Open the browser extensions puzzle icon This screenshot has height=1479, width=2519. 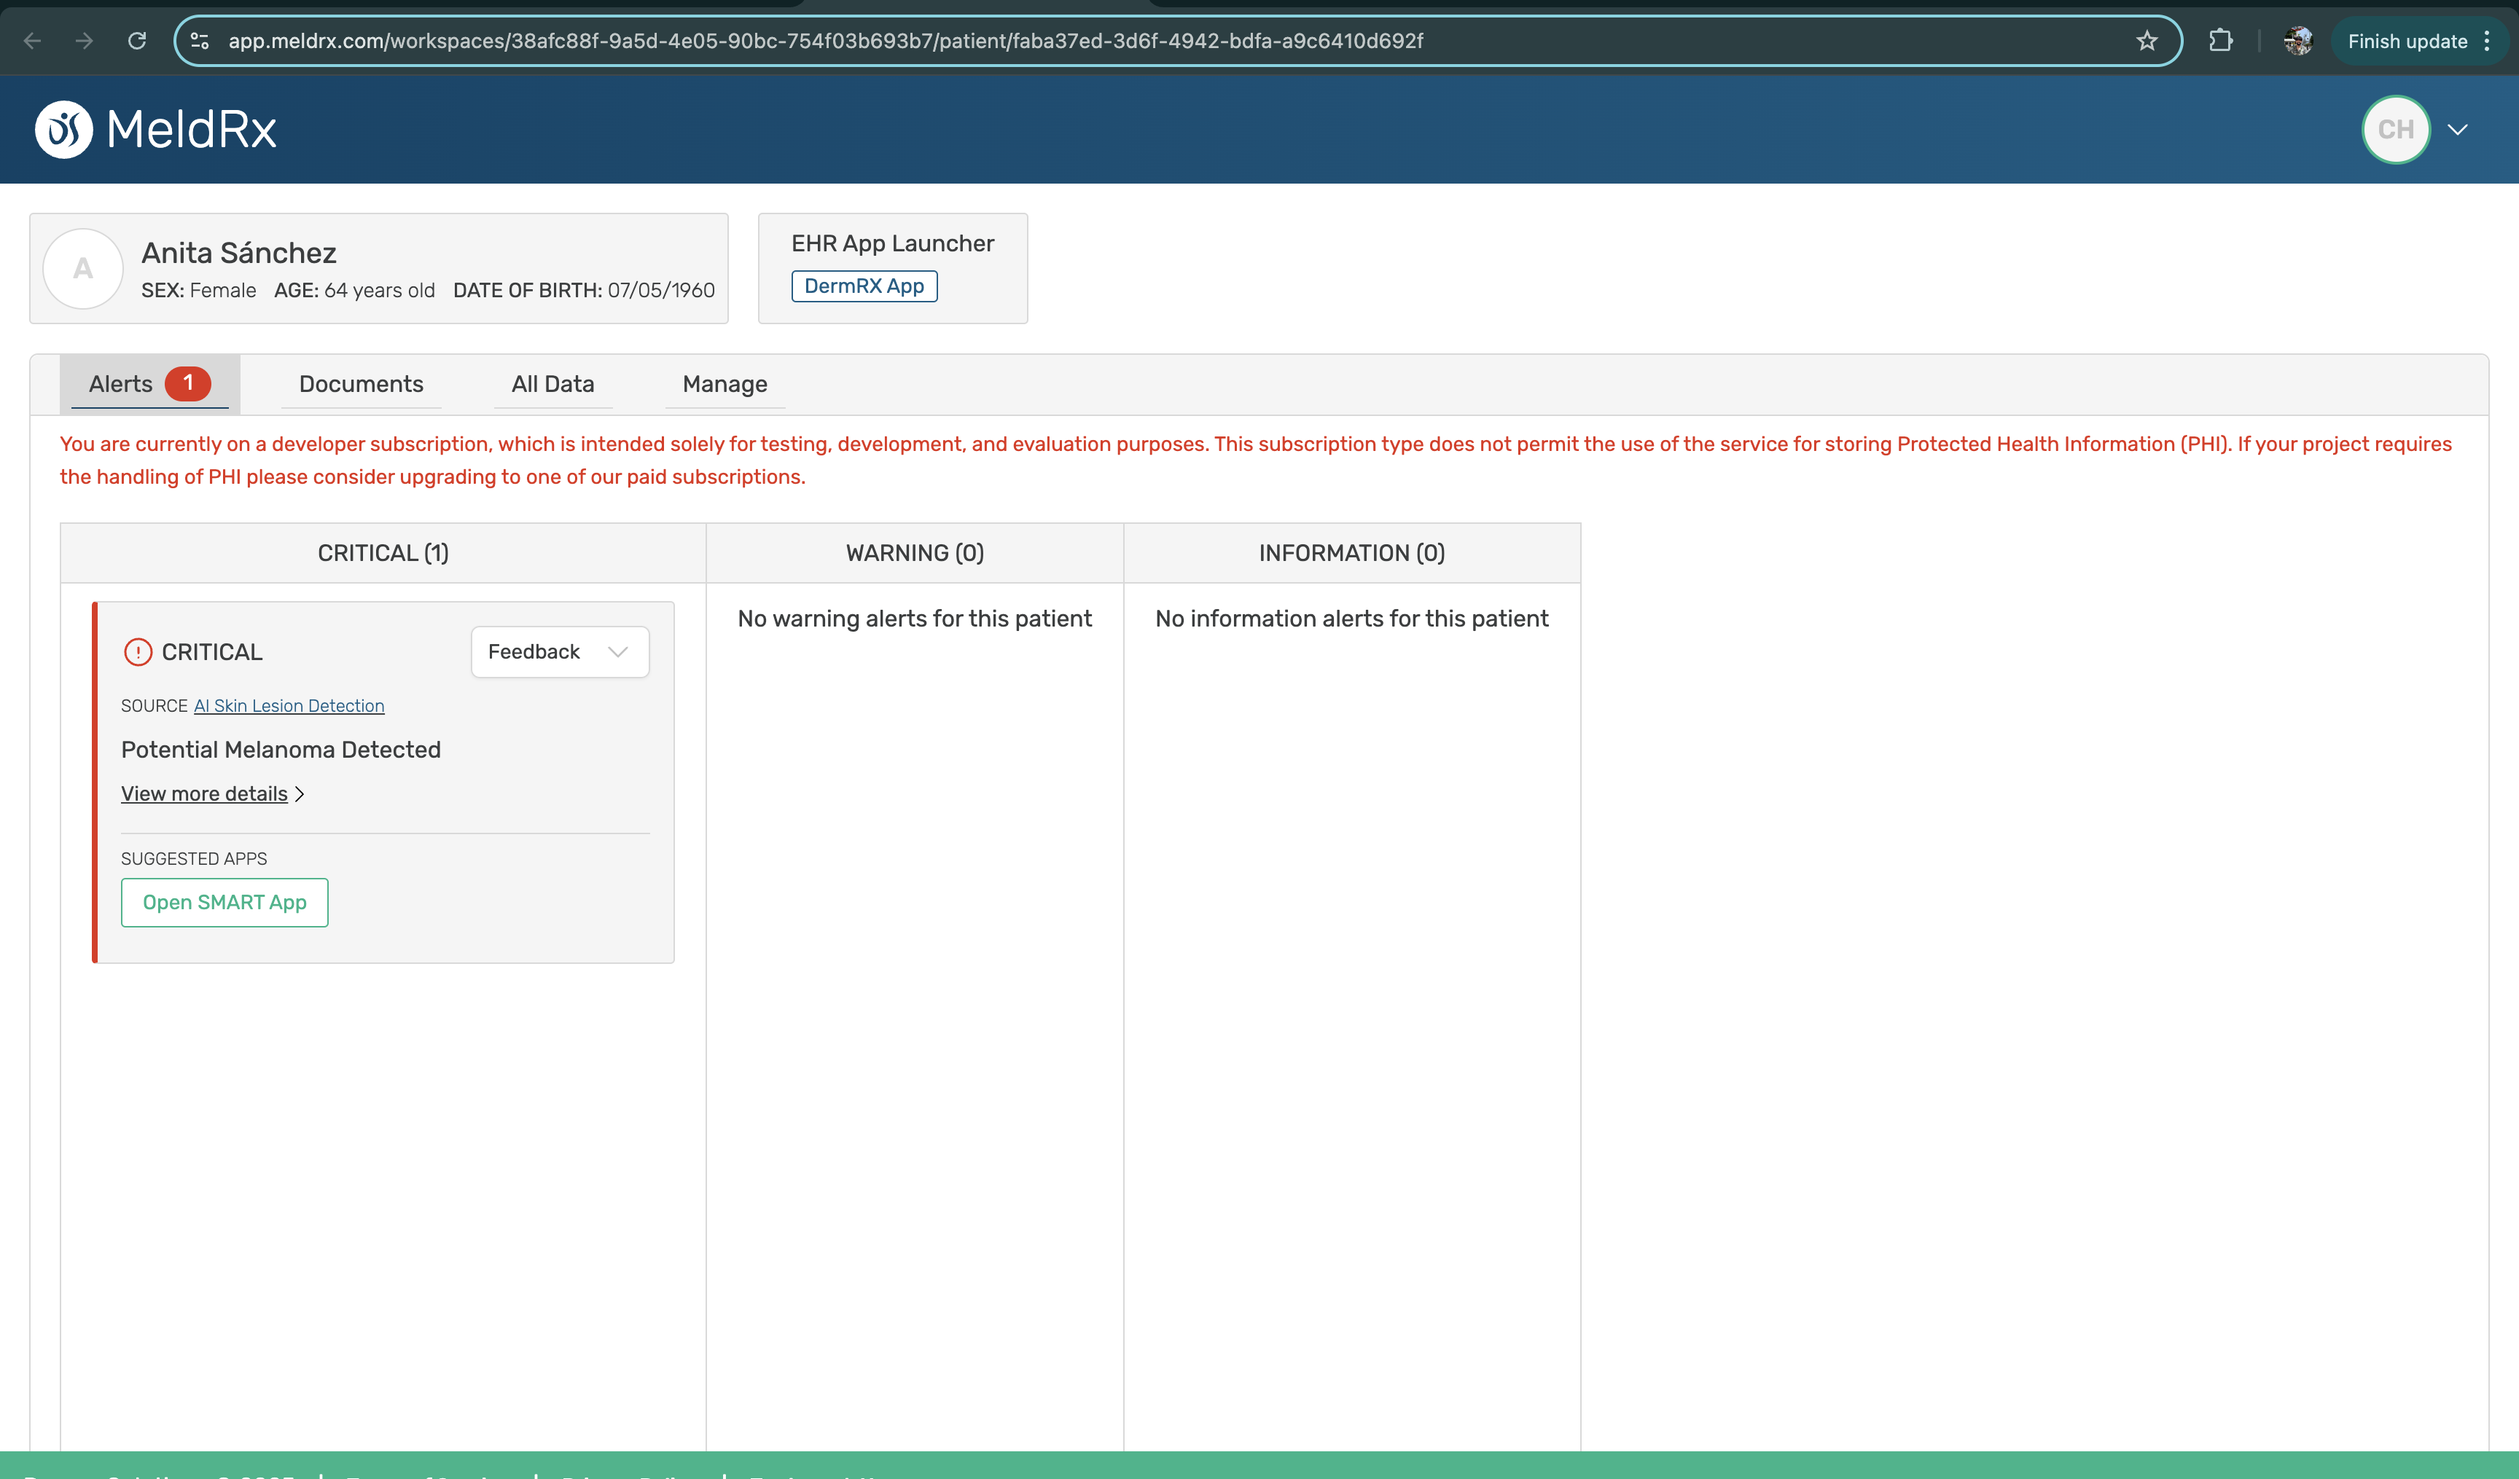click(2220, 41)
